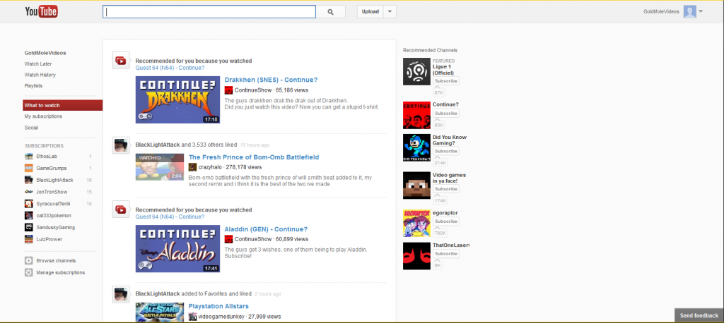724x323 pixels.
Task: Expand the dropdown arrow beside Upload
Action: click(391, 12)
